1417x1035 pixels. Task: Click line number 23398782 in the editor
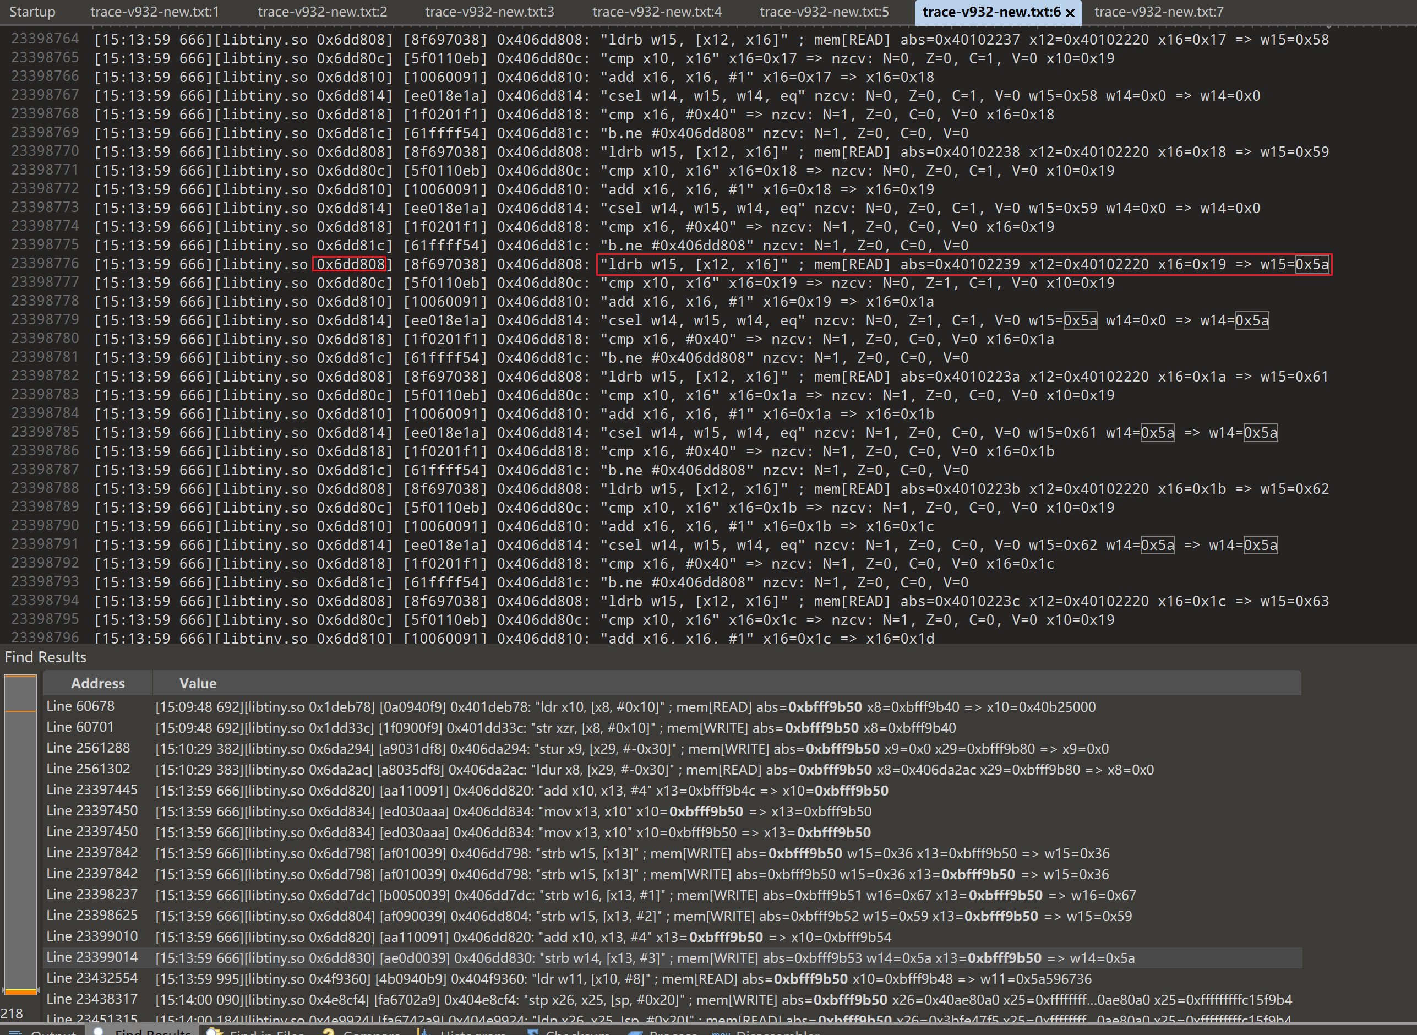45,376
